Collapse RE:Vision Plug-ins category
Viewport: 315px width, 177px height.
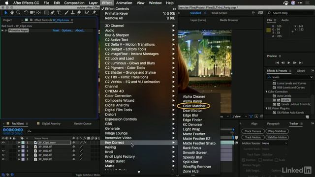pyautogui.click(x=267, y=108)
